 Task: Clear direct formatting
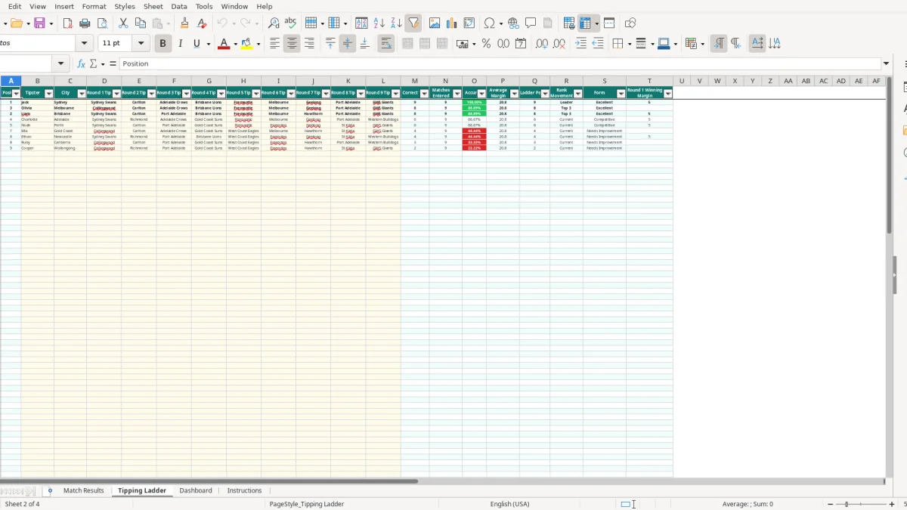pyautogui.click(x=202, y=23)
